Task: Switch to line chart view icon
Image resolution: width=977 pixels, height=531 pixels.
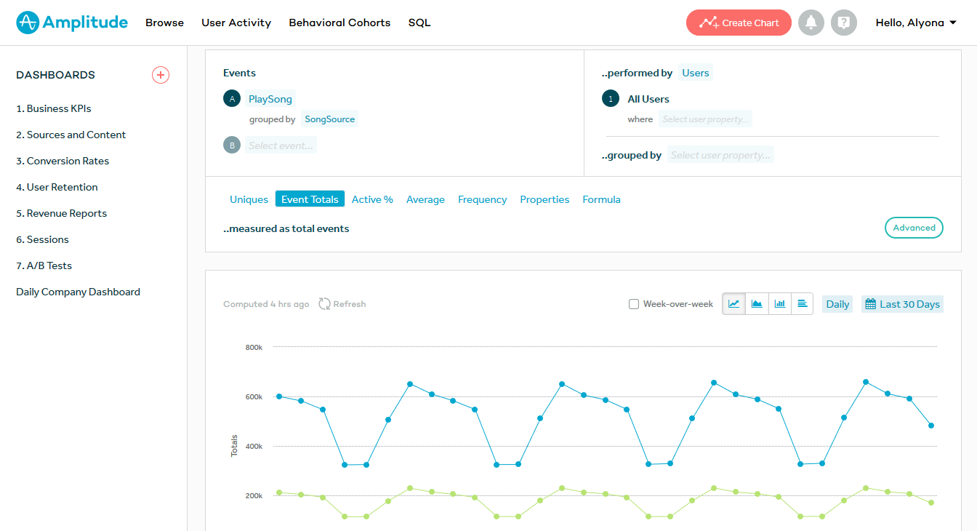Action: tap(734, 304)
